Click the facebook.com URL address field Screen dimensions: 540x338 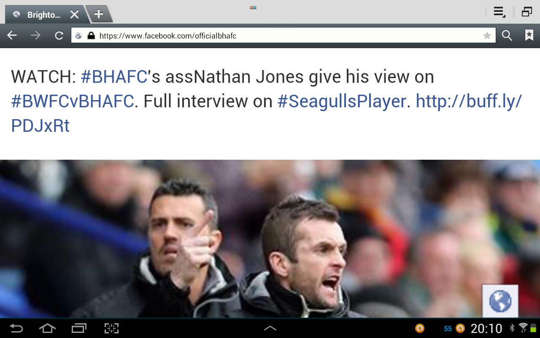pos(283,36)
